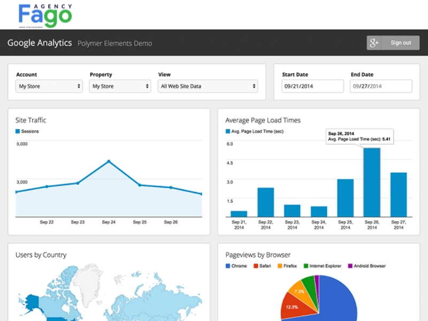428x321 pixels.
Task: Click the Safari legend swatch
Action: click(256, 266)
